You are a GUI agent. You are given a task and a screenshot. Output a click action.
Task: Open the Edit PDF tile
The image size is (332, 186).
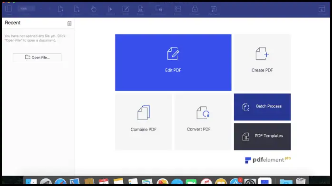click(x=173, y=63)
